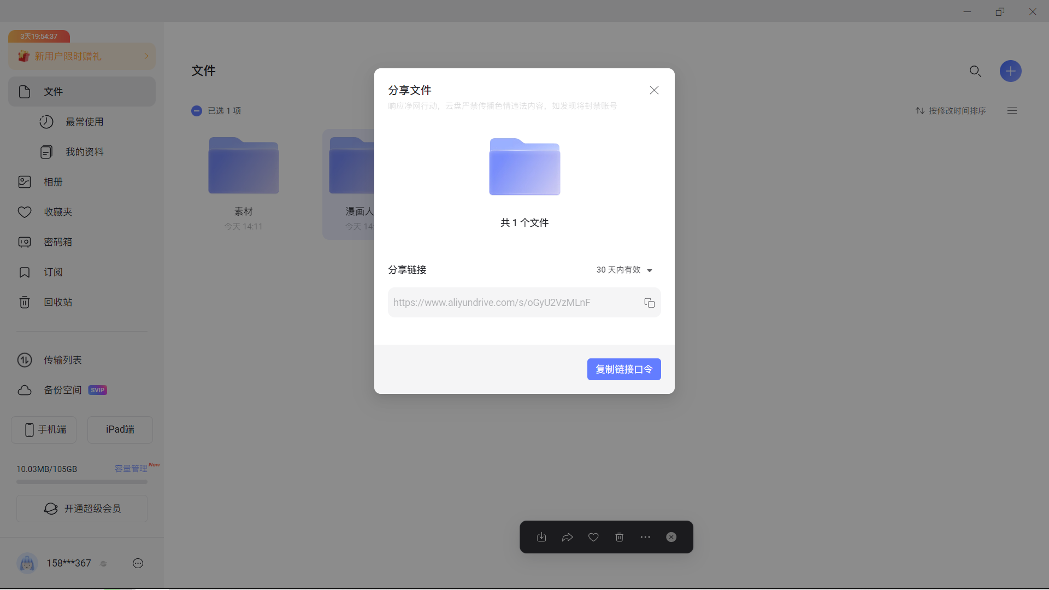Click the share arrow icon in toolbar
Screen dimensions: 1049x590
click(567, 537)
